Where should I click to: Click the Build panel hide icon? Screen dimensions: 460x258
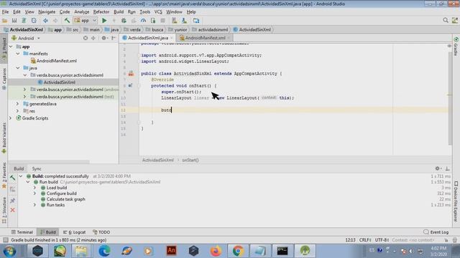(447, 168)
